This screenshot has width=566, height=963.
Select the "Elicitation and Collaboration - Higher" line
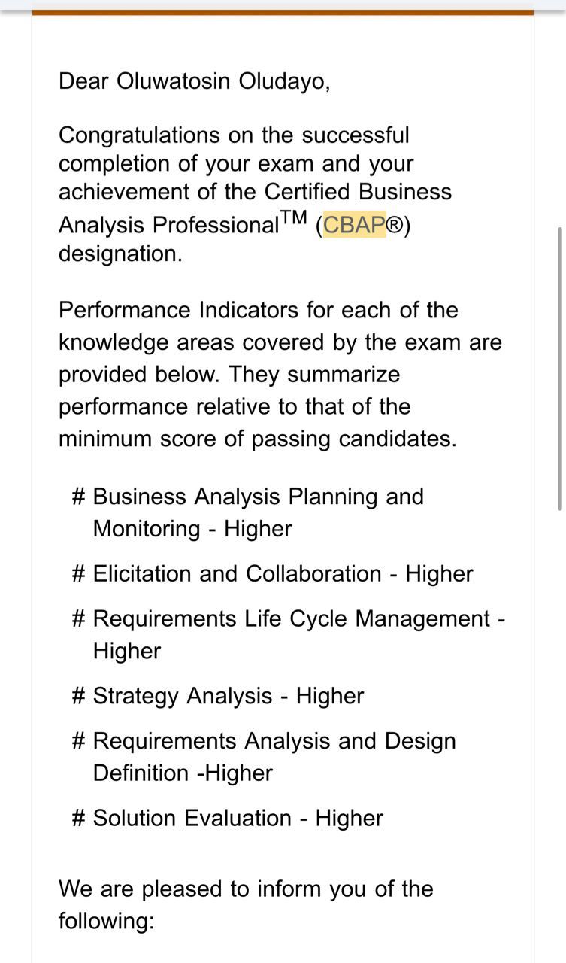click(x=283, y=574)
